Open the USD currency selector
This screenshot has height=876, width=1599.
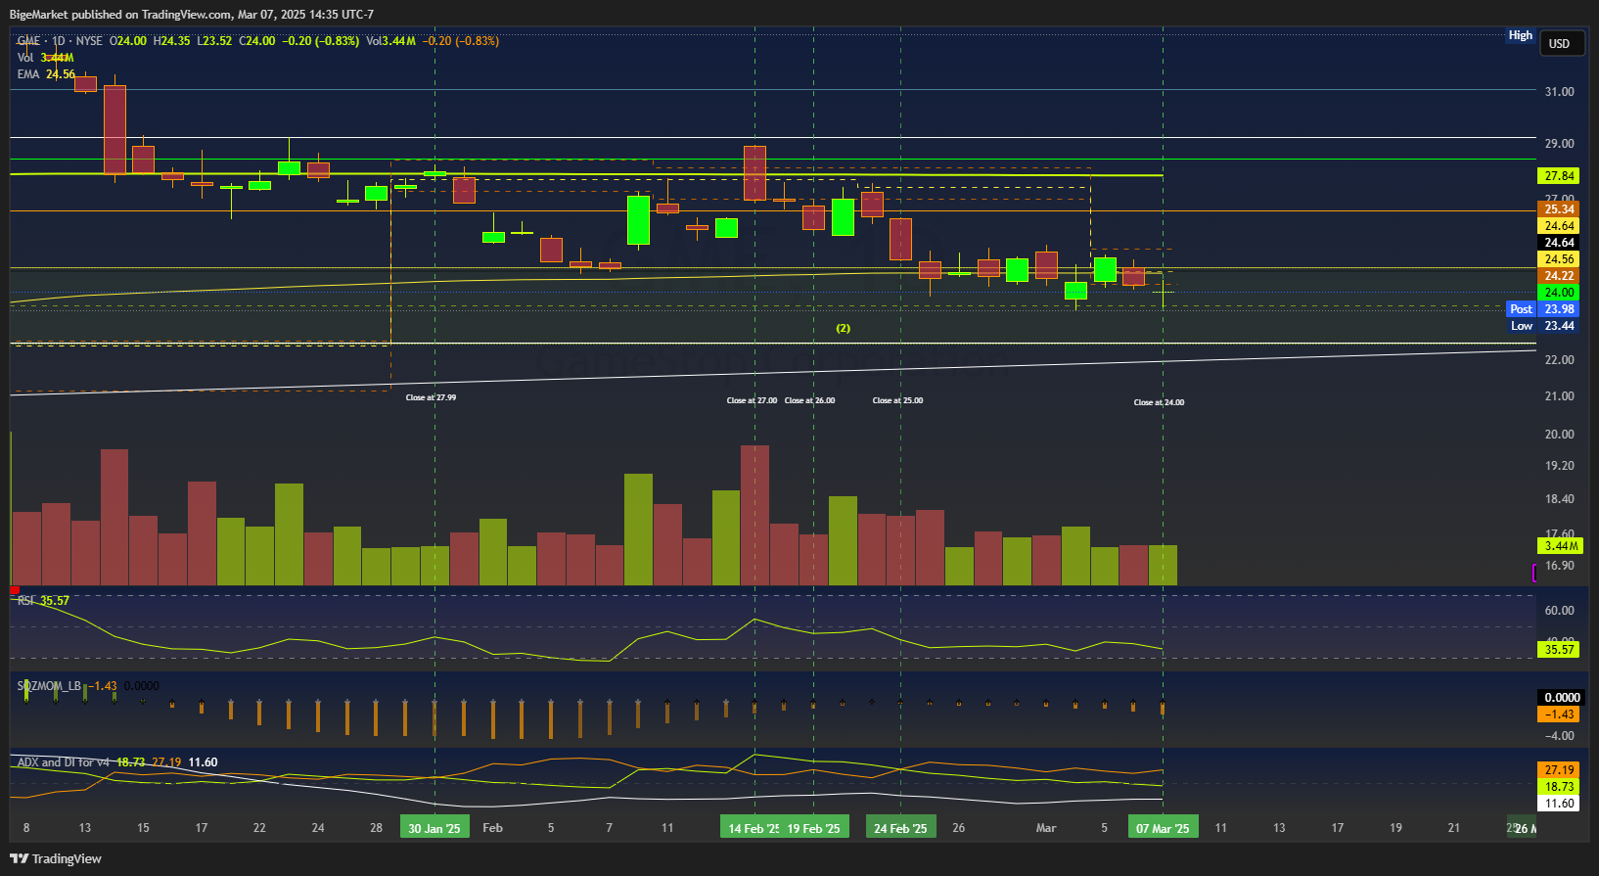pos(1562,43)
